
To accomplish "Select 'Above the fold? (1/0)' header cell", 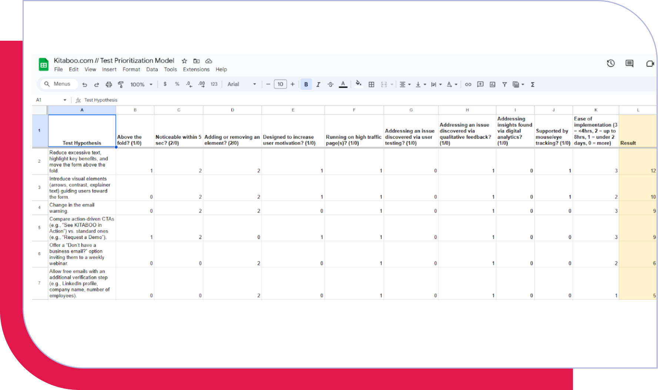I will point(135,131).
